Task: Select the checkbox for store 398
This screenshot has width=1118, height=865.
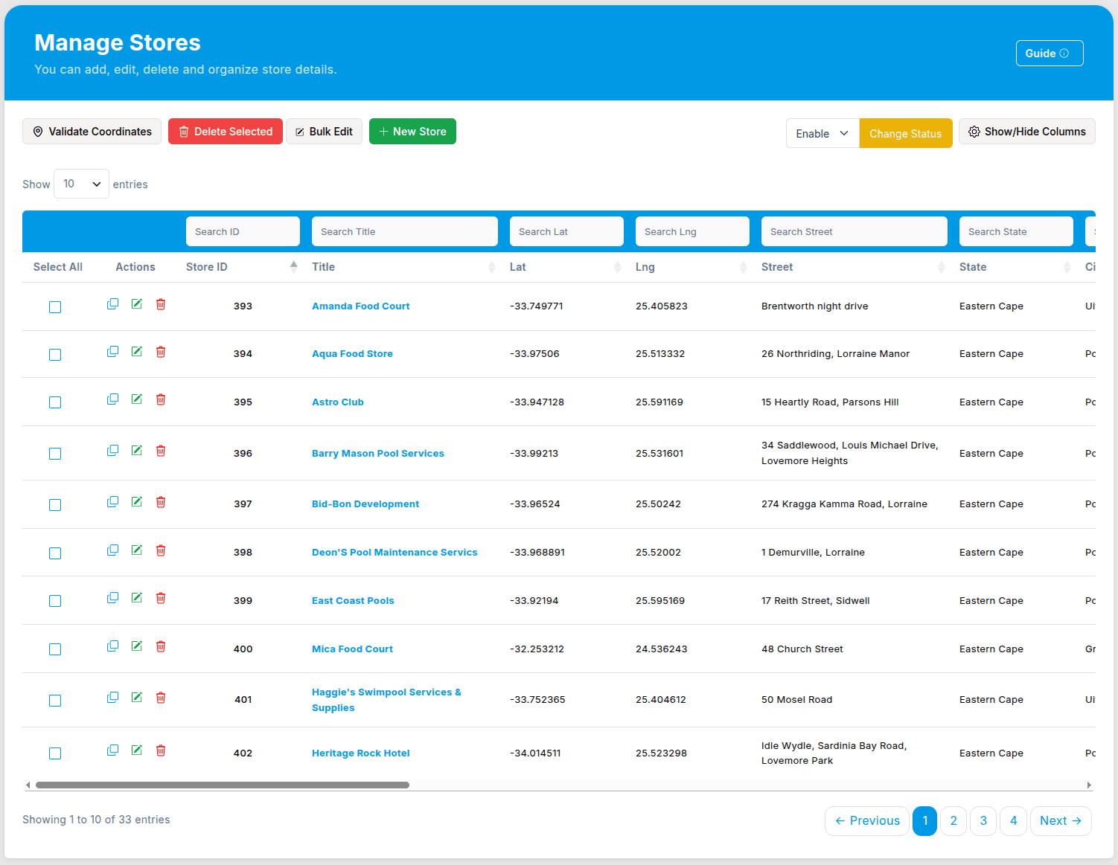Action: (x=55, y=553)
